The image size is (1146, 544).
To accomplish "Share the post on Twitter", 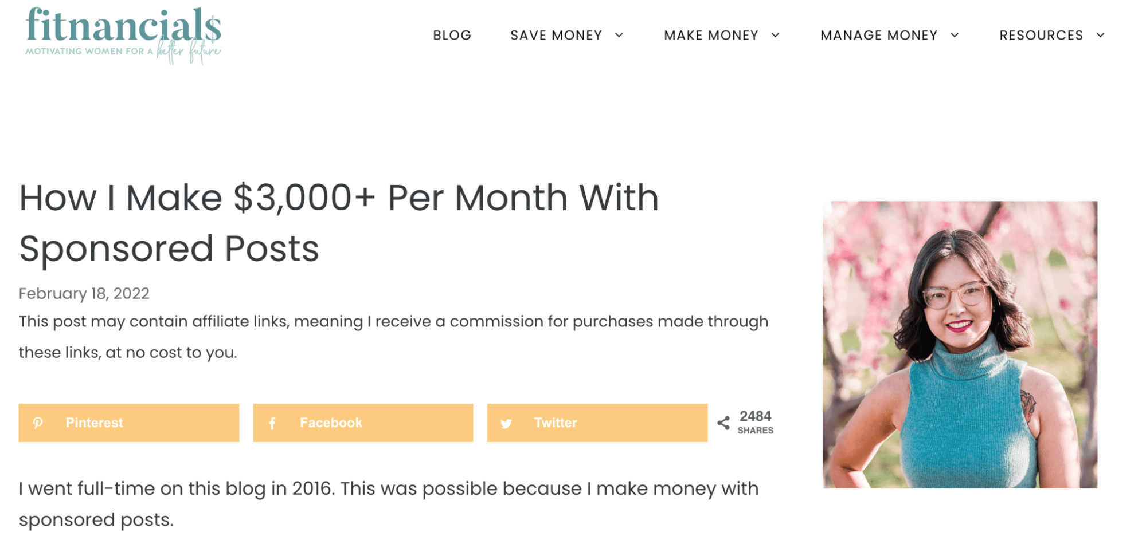I will (597, 423).
